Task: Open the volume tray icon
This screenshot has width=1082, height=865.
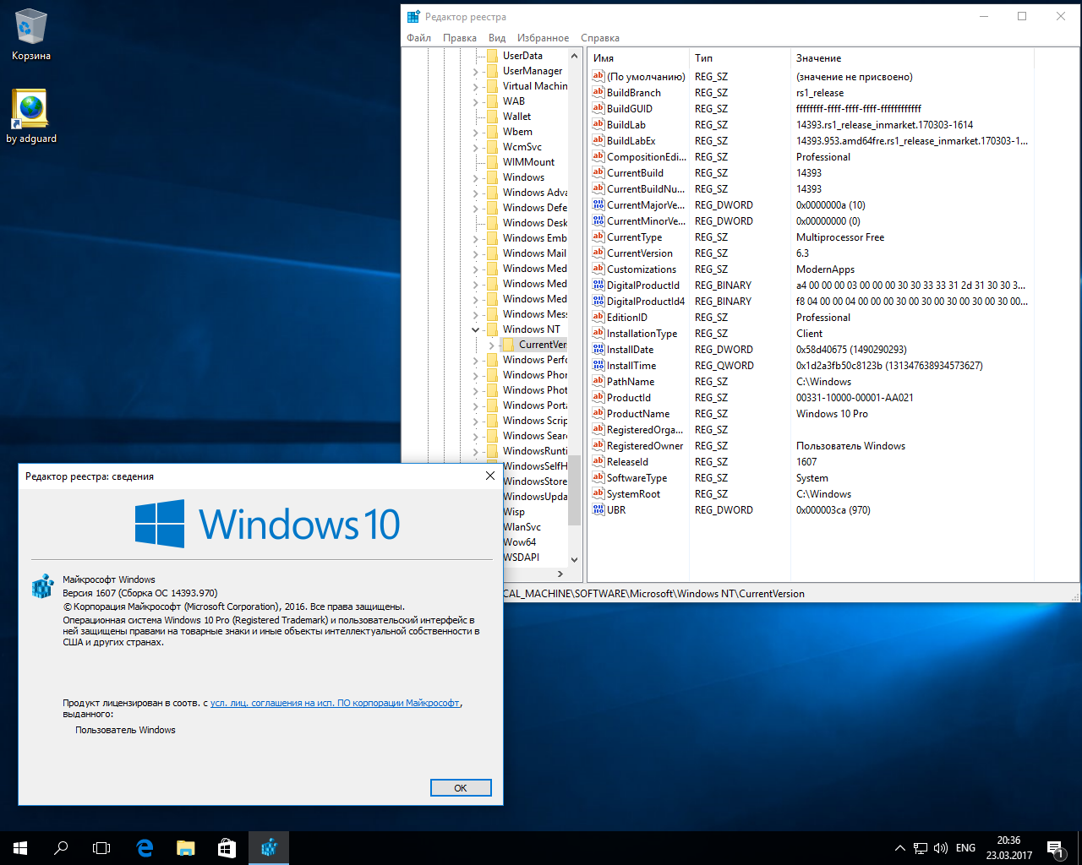Action: point(941,848)
